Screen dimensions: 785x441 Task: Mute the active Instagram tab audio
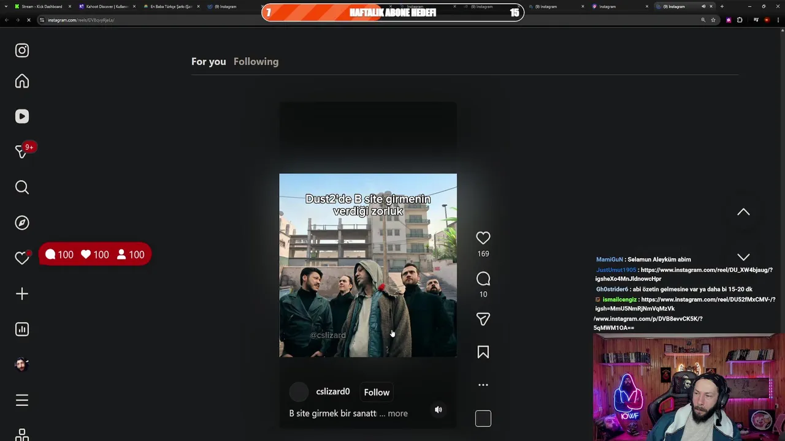703,6
